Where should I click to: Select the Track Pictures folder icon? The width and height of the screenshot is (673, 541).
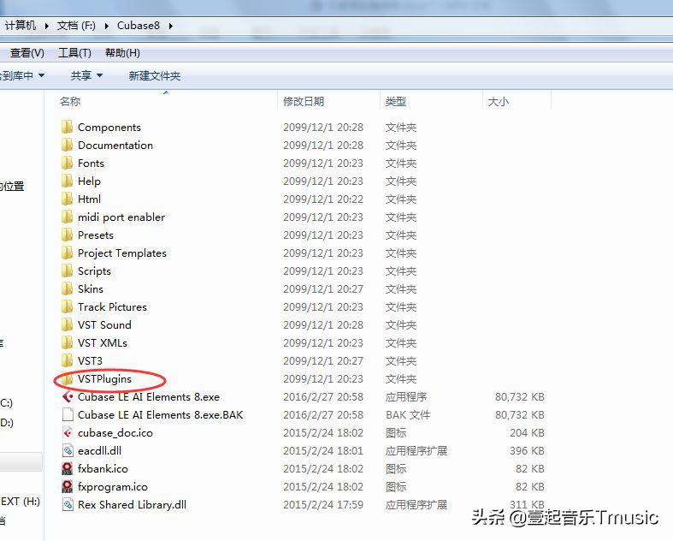coord(67,307)
